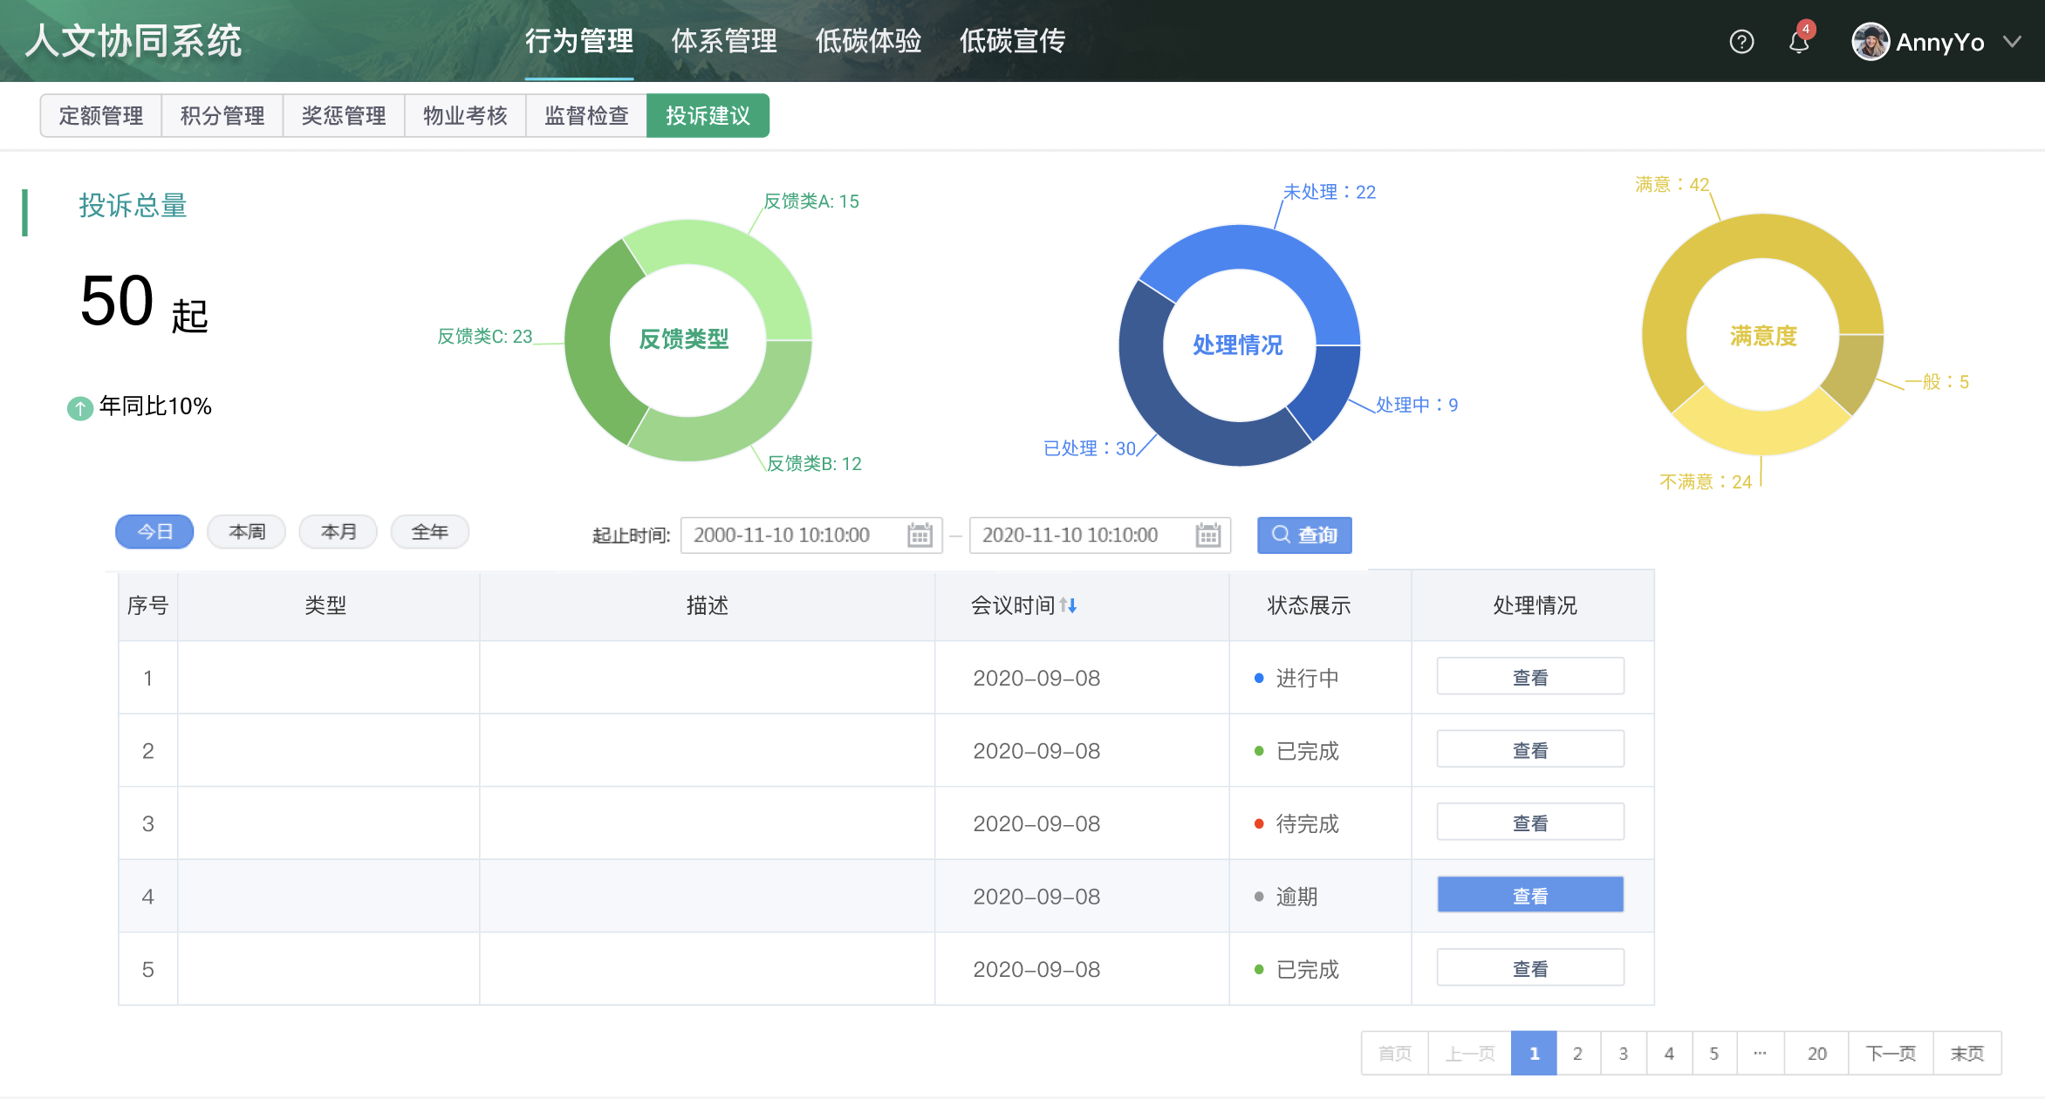
Task: Click the ellipsis to show more pages
Action: point(1760,1054)
